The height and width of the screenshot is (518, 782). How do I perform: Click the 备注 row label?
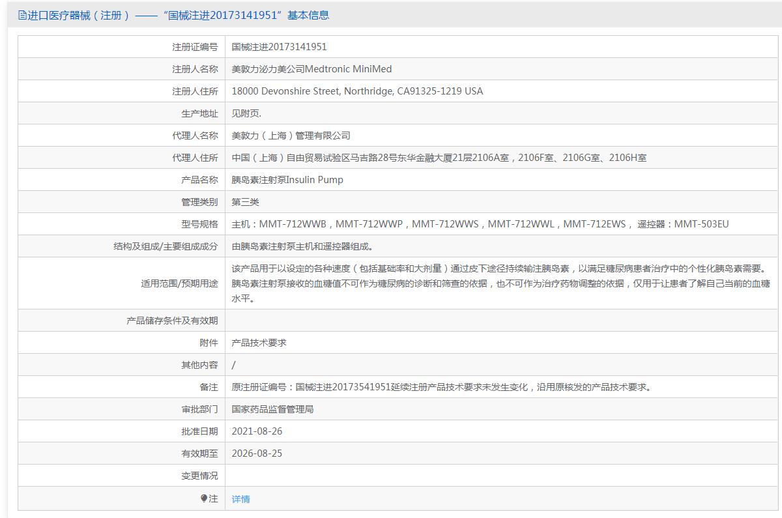coord(209,387)
